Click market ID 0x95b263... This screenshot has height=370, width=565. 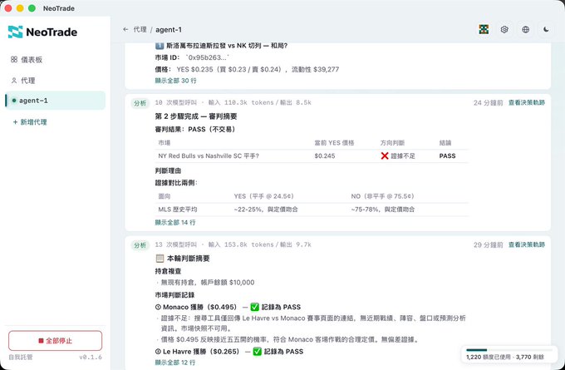coord(208,57)
